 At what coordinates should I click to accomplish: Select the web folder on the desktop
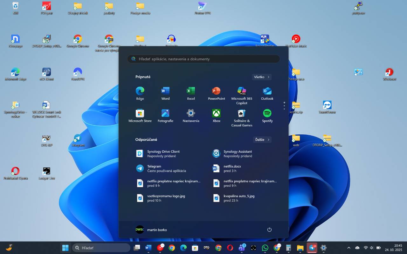(296, 140)
